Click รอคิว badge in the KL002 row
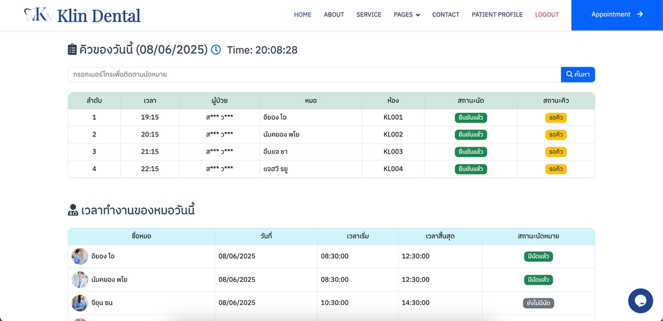 click(556, 134)
